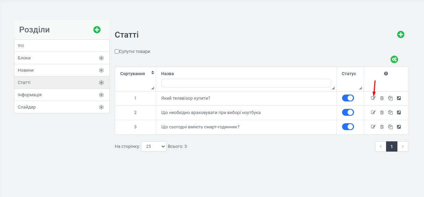Go to page 1 in pagination
The width and height of the screenshot is (424, 197).
coord(392,146)
